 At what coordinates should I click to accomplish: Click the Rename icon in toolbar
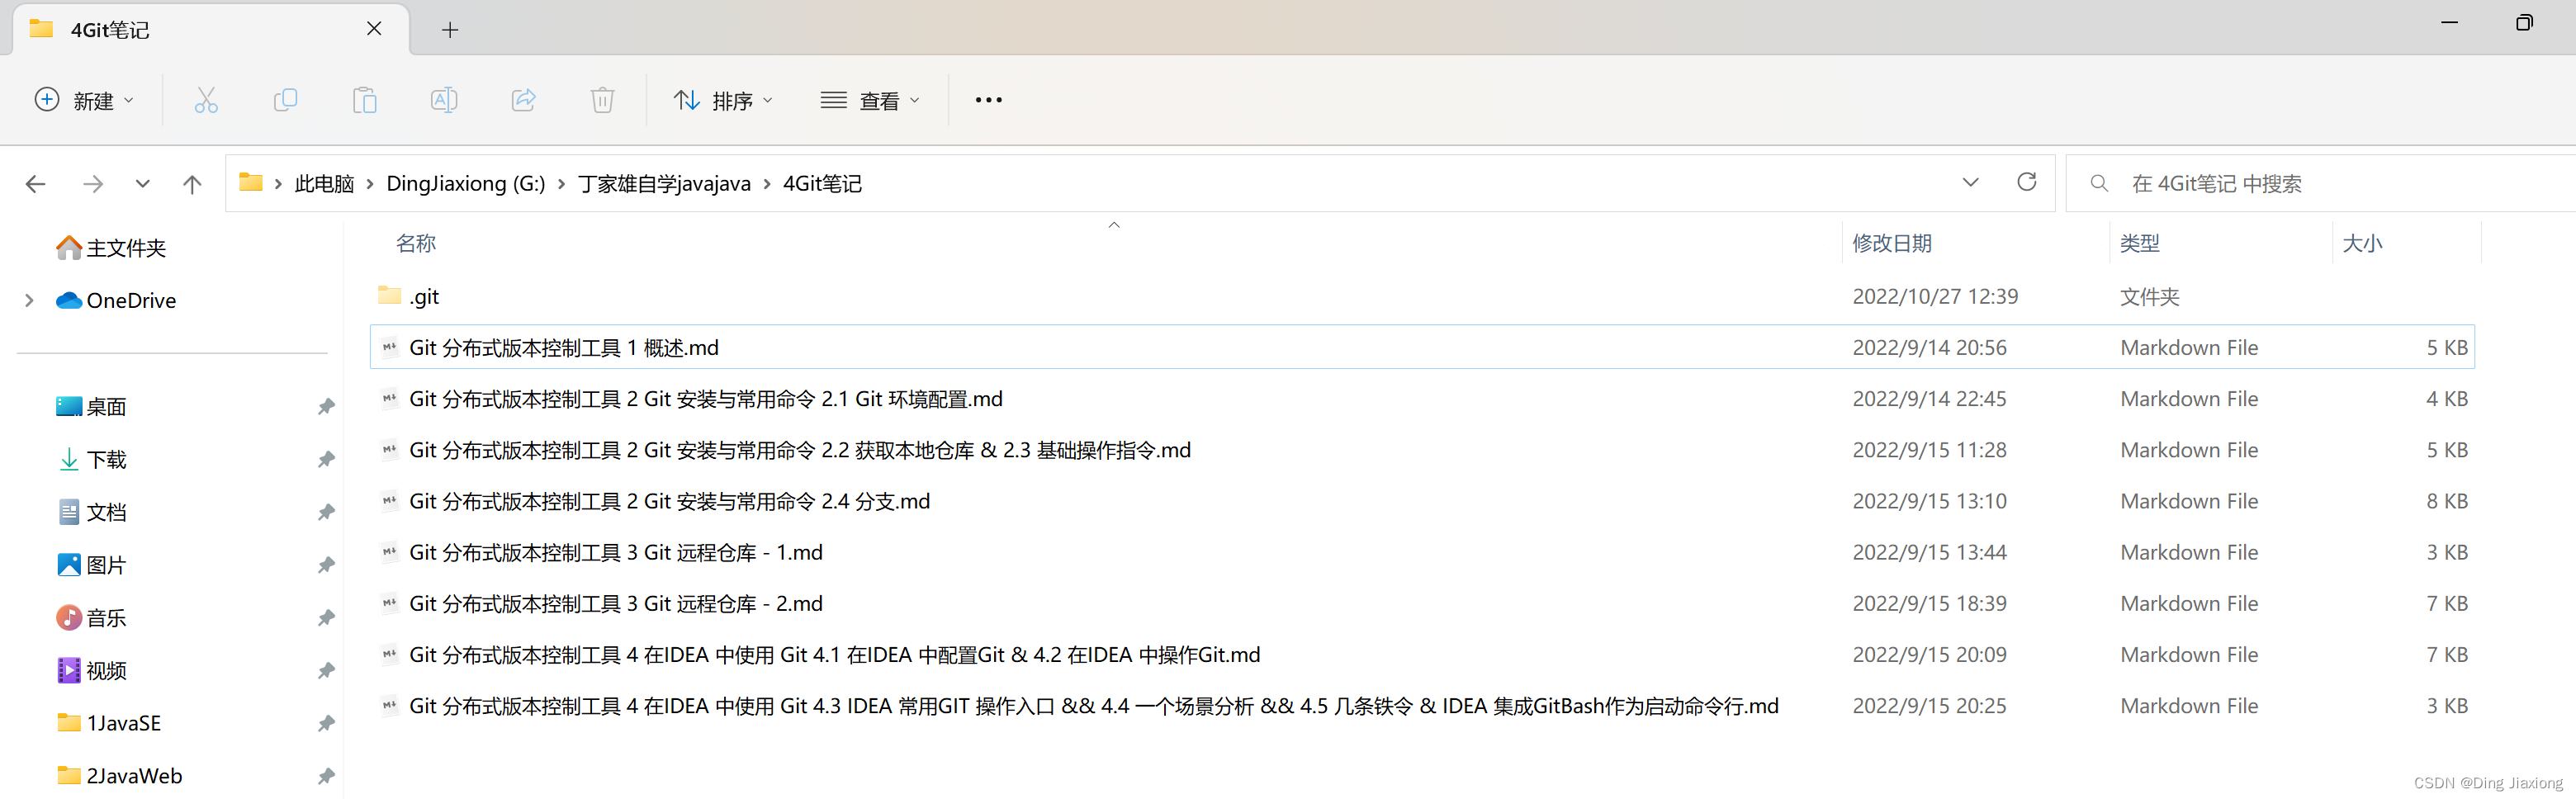pyautogui.click(x=444, y=100)
